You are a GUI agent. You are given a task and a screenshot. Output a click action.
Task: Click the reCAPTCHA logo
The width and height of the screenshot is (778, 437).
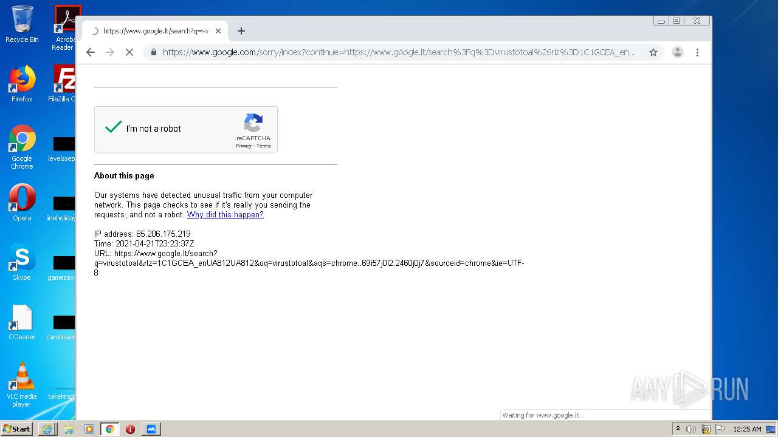pyautogui.click(x=253, y=123)
